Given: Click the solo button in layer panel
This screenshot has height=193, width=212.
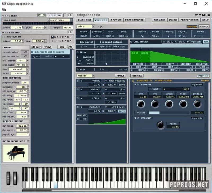Looking at the screenshot, I should 62,47.
